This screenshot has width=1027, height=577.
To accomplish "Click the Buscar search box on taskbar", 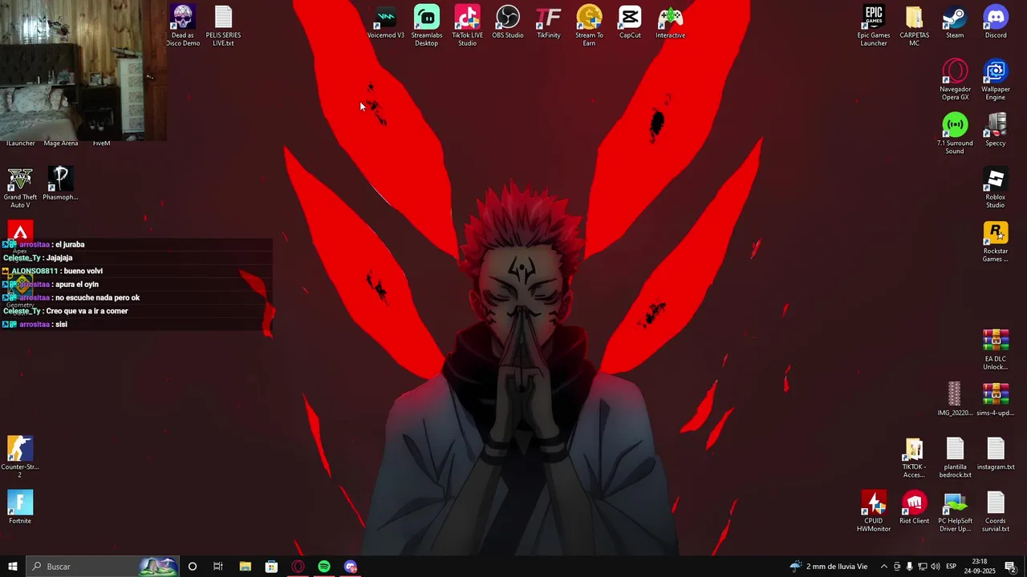I will click(x=103, y=567).
